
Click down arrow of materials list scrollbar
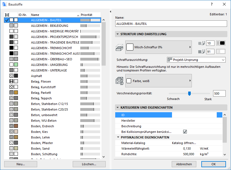coord(104,157)
